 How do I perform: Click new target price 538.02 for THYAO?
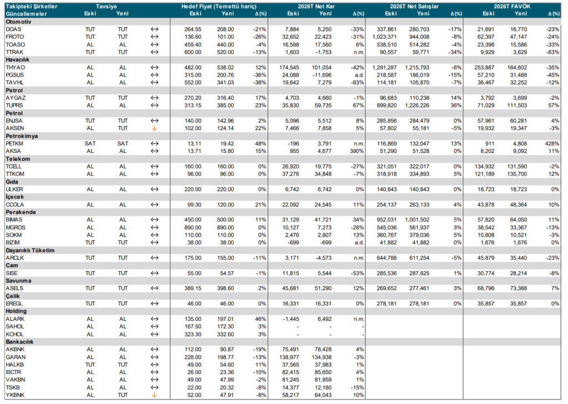[225, 68]
